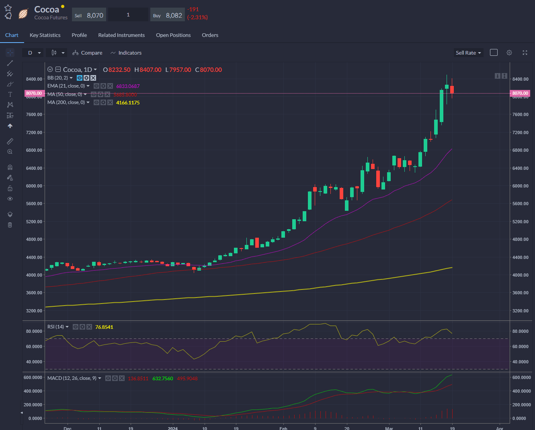This screenshot has width=535, height=430.
Task: Open the Key Statistics tab
Action: point(45,35)
